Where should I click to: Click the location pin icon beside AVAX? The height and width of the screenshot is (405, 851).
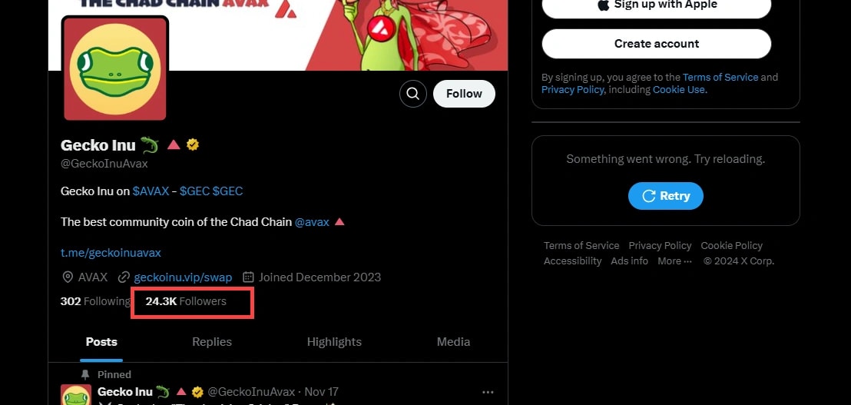tap(68, 277)
